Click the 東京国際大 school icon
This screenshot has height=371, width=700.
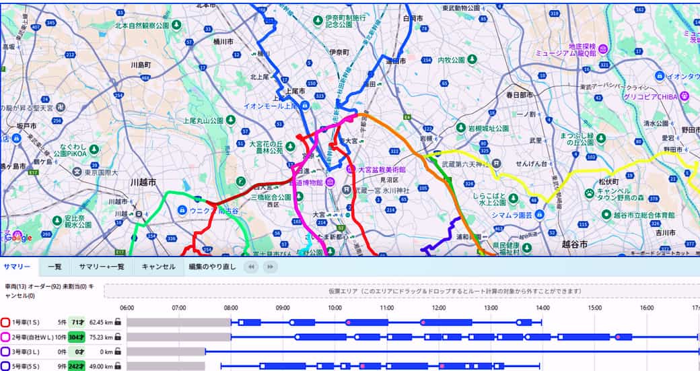pyautogui.click(x=77, y=172)
